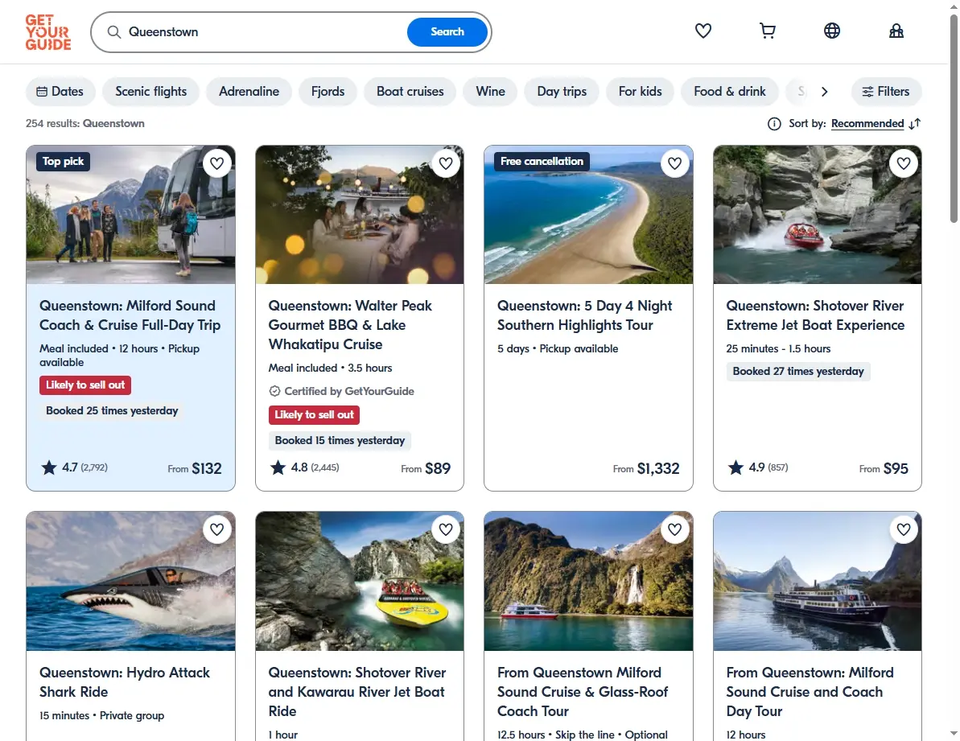Click the From $89 price
This screenshot has height=741, width=960.
[426, 469]
